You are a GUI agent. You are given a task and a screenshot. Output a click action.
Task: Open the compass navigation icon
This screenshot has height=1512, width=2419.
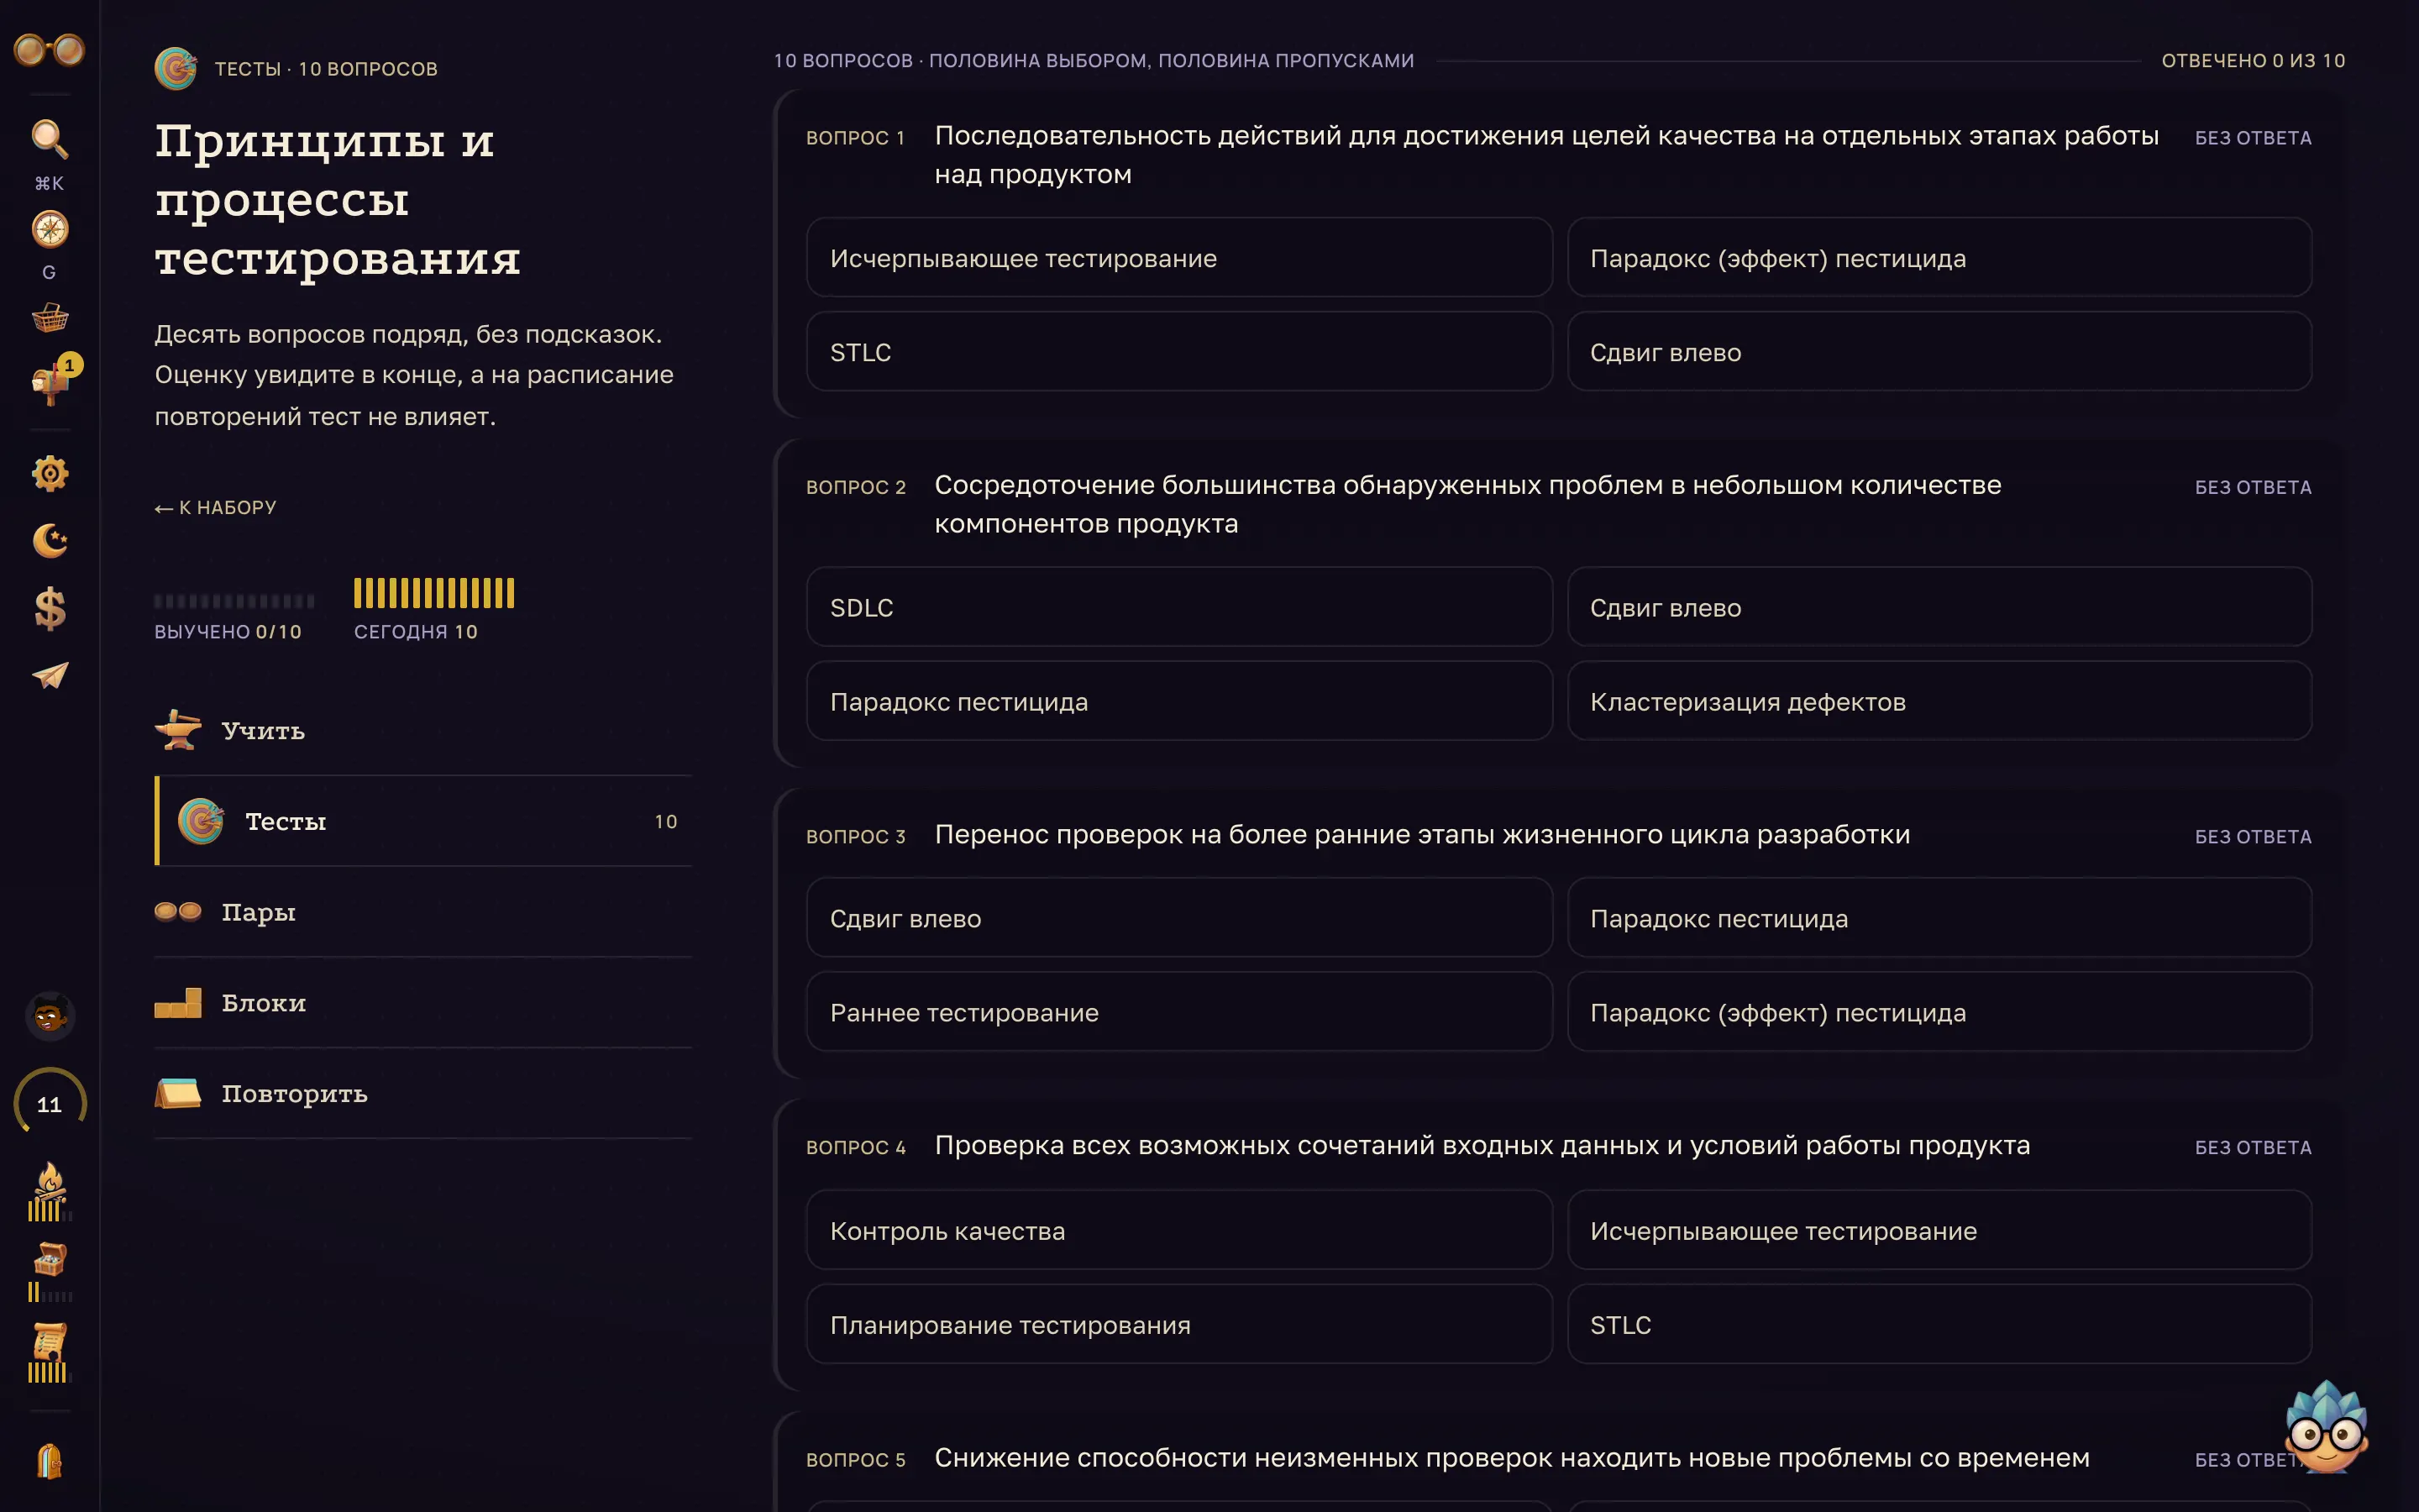(x=49, y=229)
